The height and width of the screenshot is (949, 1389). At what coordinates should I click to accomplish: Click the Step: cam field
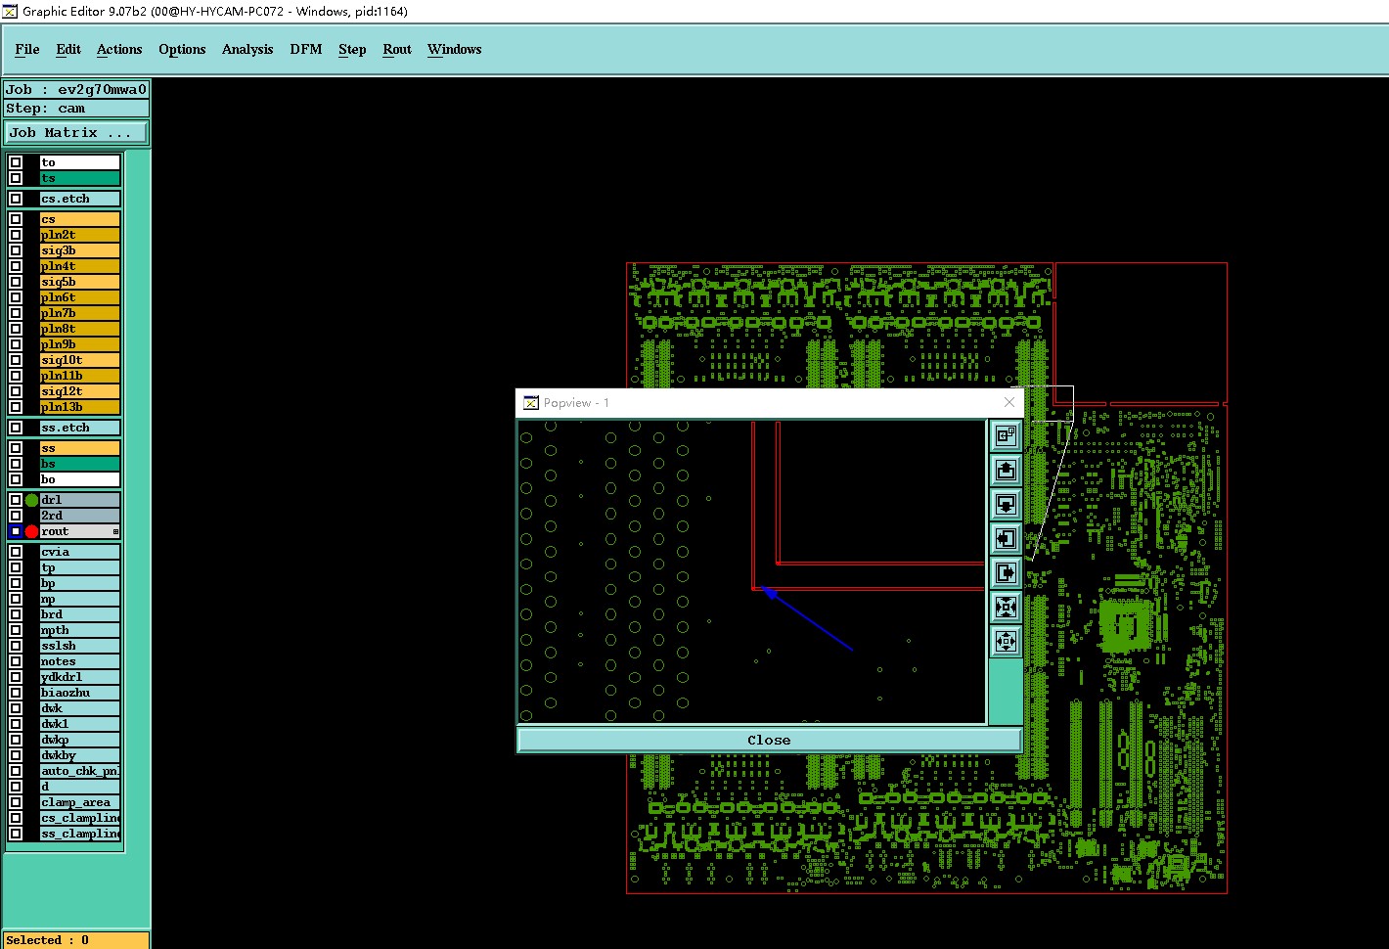tap(76, 108)
